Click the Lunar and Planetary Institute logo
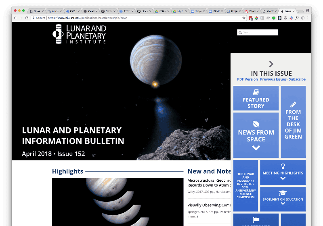The width and height of the screenshot is (323, 226). point(79,34)
